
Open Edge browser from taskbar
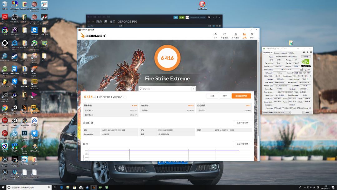coord(61,188)
